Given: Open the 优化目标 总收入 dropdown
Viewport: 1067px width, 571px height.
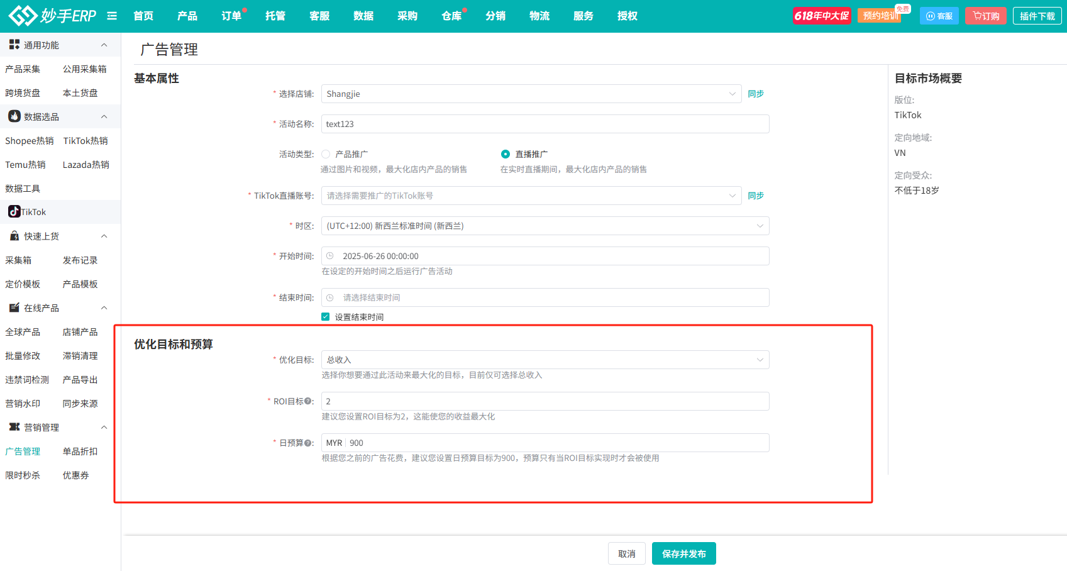Looking at the screenshot, I should point(545,360).
